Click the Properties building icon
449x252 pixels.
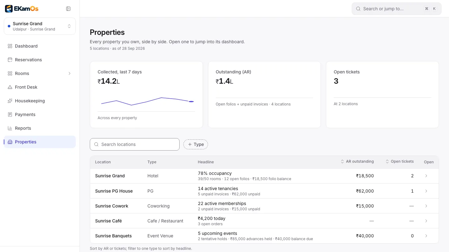pyautogui.click(x=10, y=142)
